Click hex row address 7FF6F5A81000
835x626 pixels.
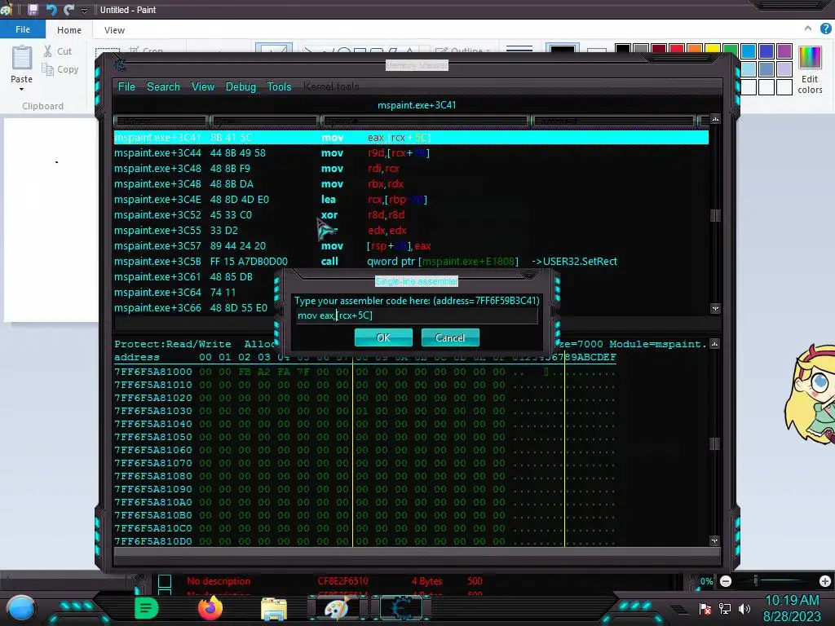[x=153, y=372]
